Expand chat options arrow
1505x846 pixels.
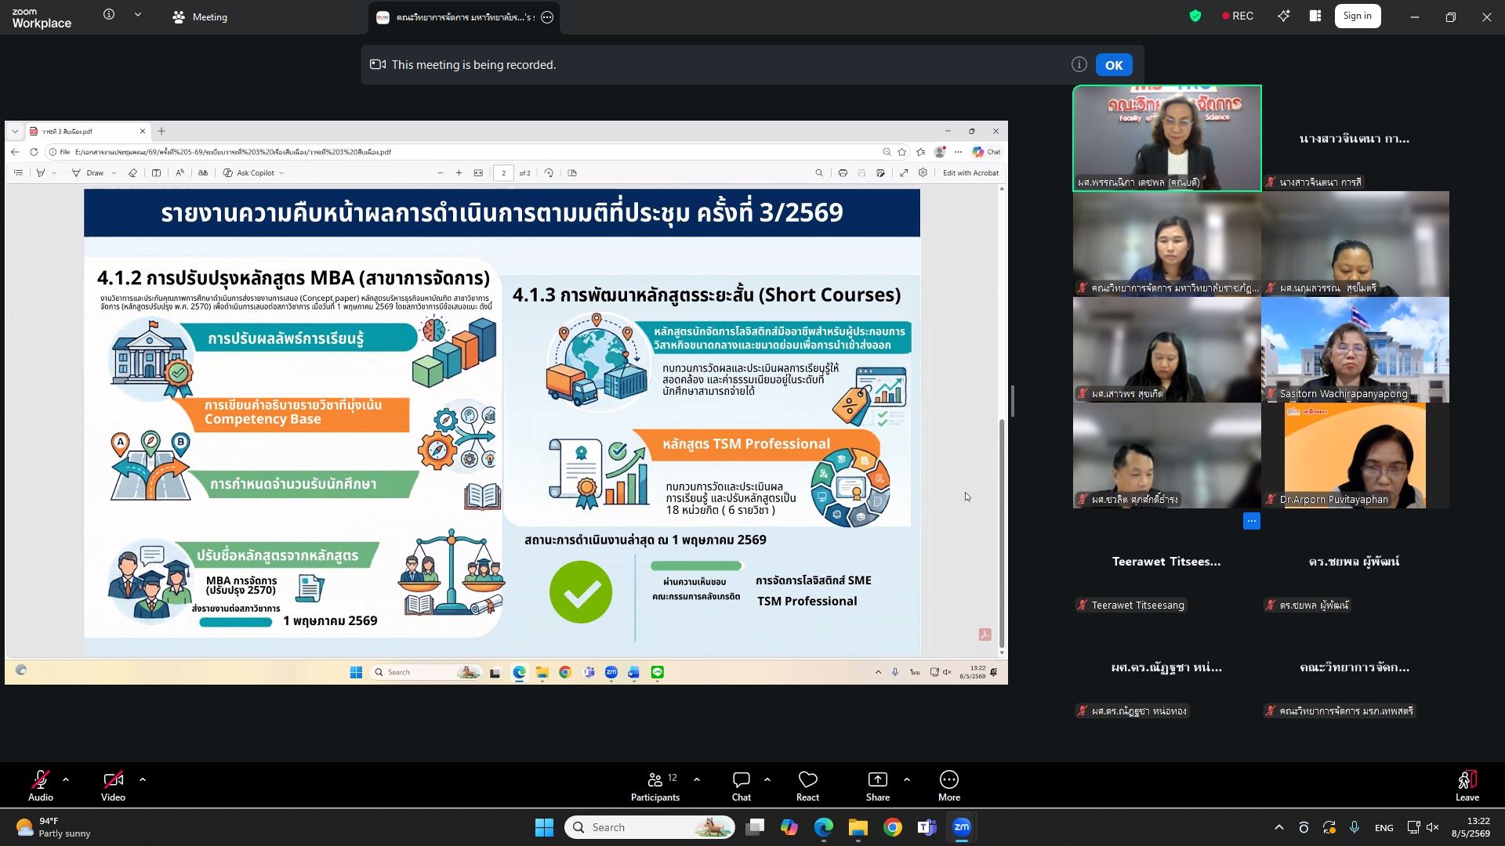(x=767, y=779)
